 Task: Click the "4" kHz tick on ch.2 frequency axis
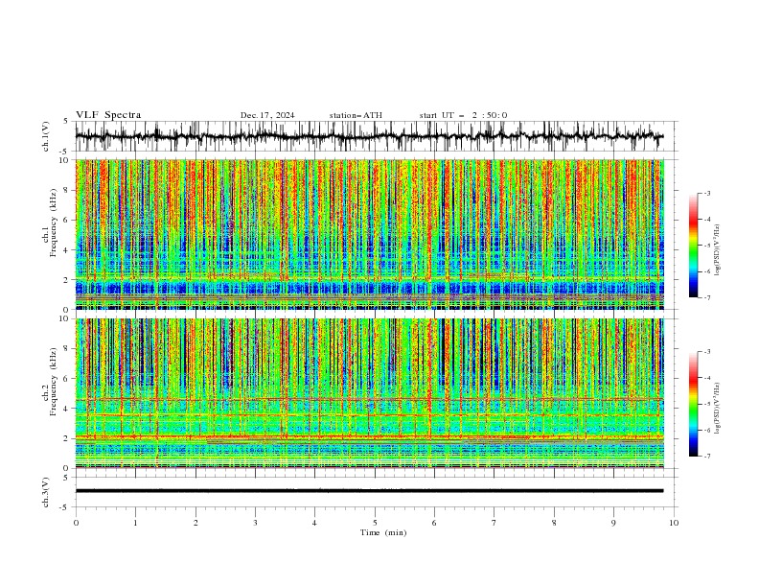(67, 409)
